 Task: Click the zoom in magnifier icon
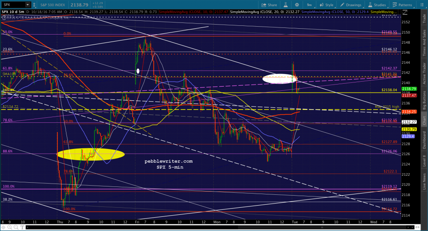click(10, 228)
